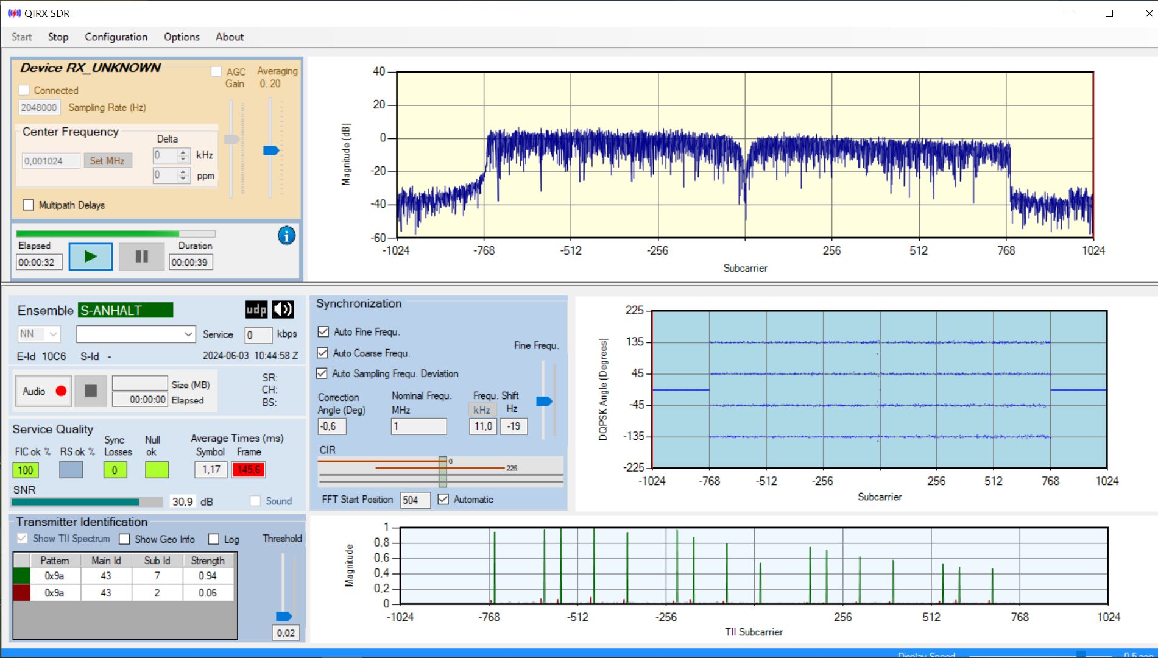Open the blue info icon
The image size is (1158, 658).
pyautogui.click(x=286, y=235)
